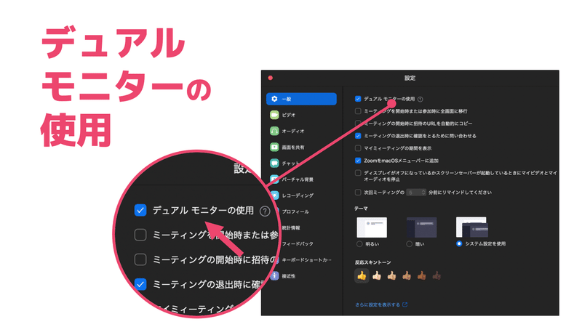Choose the darkest thumbs-up skin tone
Viewport: 582px width, 327px height.
436,276
